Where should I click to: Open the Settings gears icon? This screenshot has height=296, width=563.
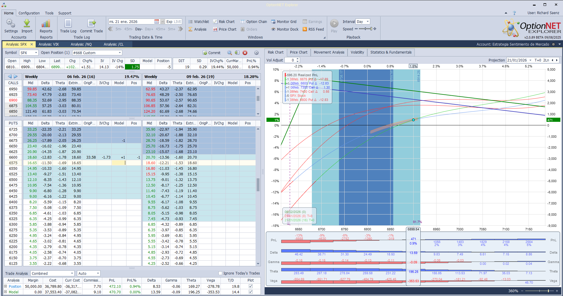[x=11, y=24]
